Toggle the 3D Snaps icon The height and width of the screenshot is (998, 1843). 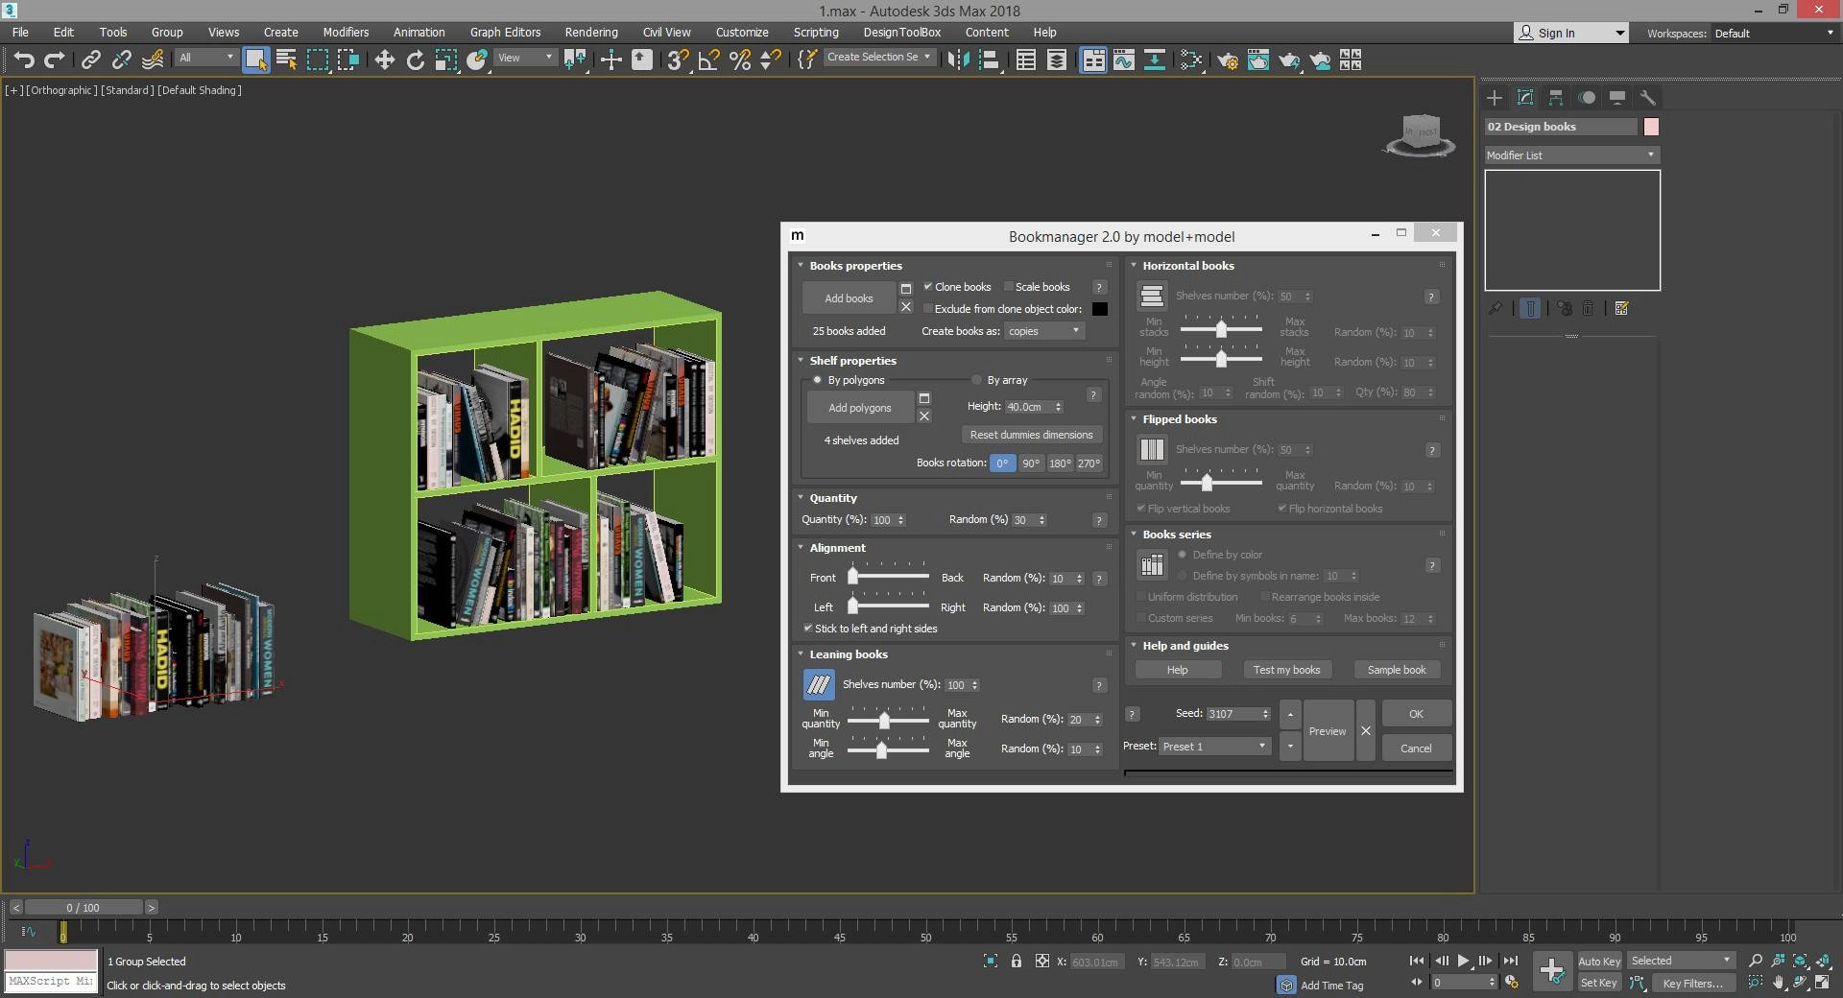tap(678, 60)
